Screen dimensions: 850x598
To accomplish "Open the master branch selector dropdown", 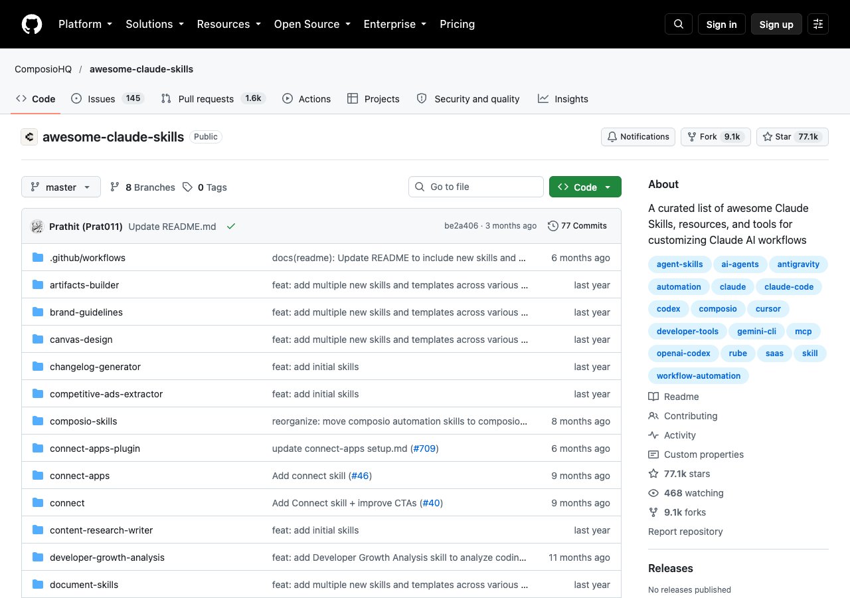I will 61,187.
